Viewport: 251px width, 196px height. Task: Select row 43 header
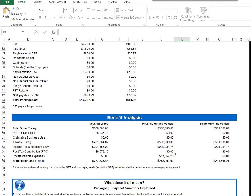3,100
